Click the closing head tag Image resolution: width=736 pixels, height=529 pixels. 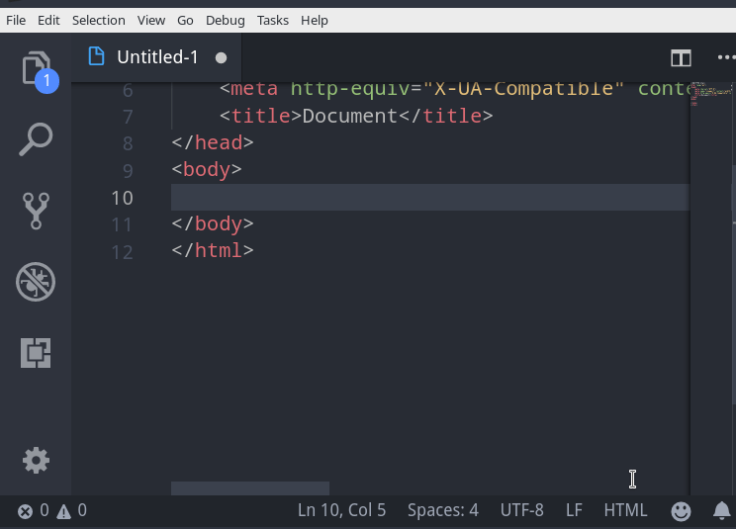(x=213, y=142)
